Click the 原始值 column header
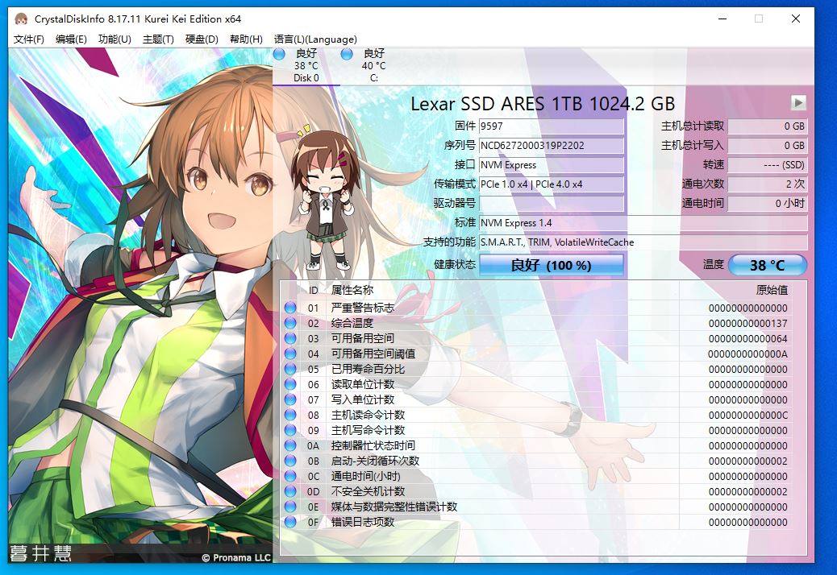The height and width of the screenshot is (575, 837). click(771, 290)
